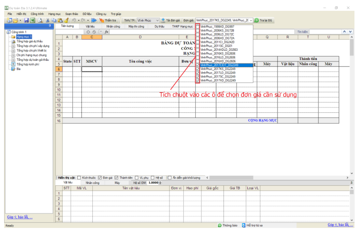359x230 pixels.
Task: Click the blue double-arrow run icon
Action: click(x=94, y=20)
